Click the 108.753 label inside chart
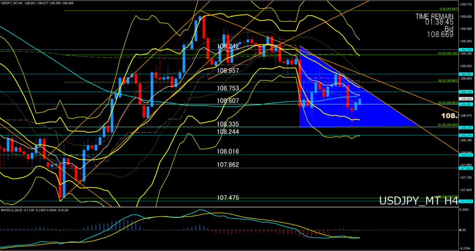The image size is (475, 251). (x=228, y=88)
